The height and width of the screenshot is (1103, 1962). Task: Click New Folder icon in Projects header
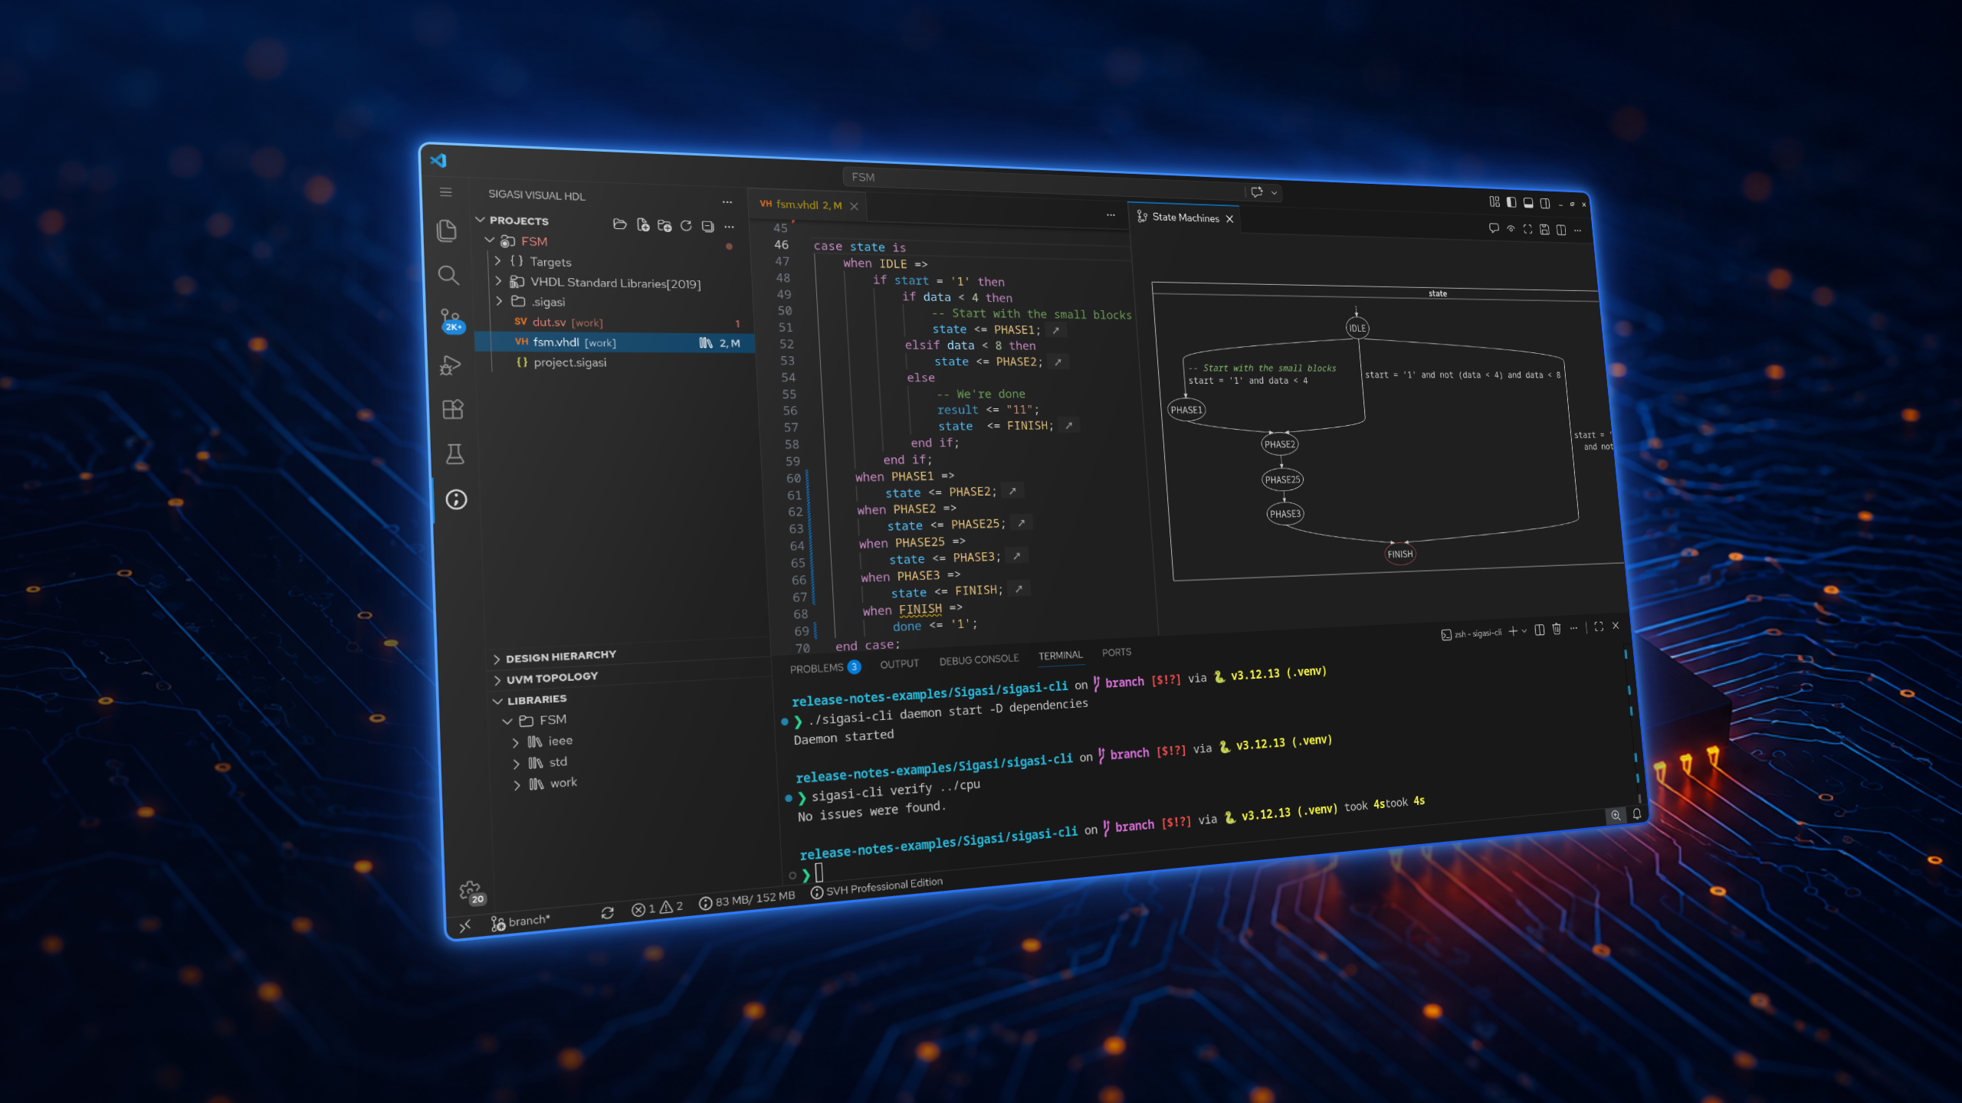click(x=664, y=226)
